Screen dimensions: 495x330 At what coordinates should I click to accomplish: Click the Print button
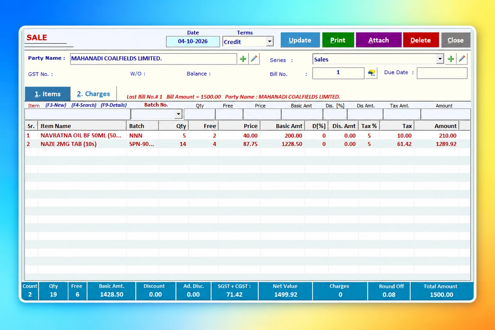(338, 40)
